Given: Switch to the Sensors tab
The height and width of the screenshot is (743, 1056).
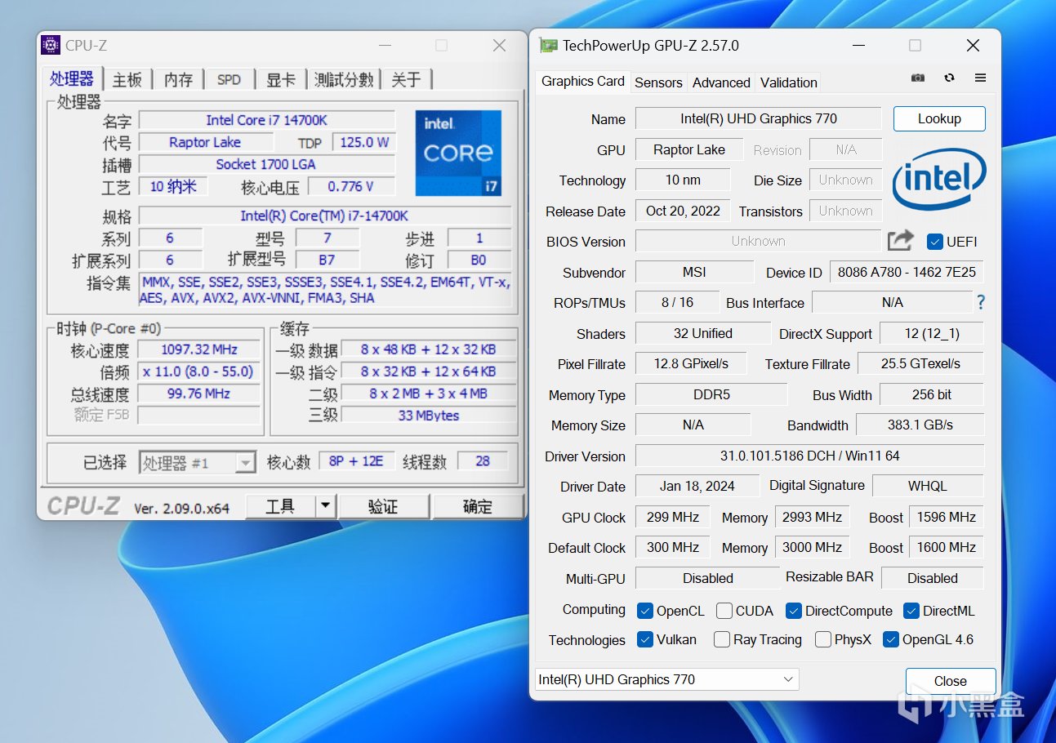Looking at the screenshot, I should [658, 82].
